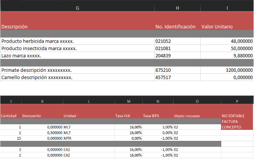The height and width of the screenshot is (159, 254).
Task: Click column M header letter
Action: pos(129,101)
